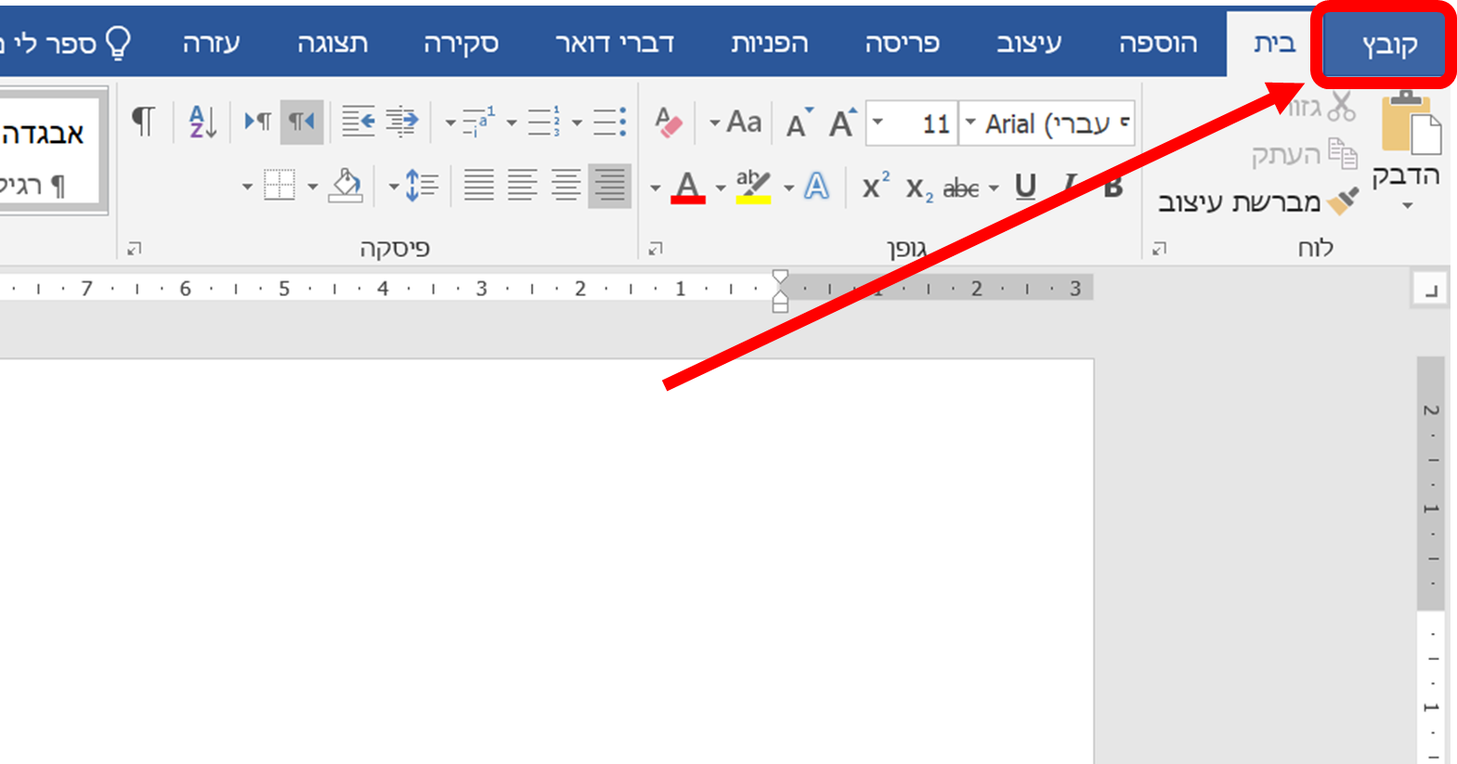Select the Format Painter (מברשת עיצוב) brush
The width and height of the screenshot is (1457, 764).
pos(1343,201)
